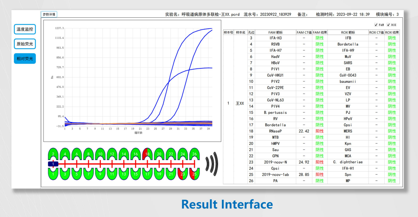Viewport: 418px width, 217px height.
Task: Click the wireless signal icon beside the chip
Action: pos(212,164)
